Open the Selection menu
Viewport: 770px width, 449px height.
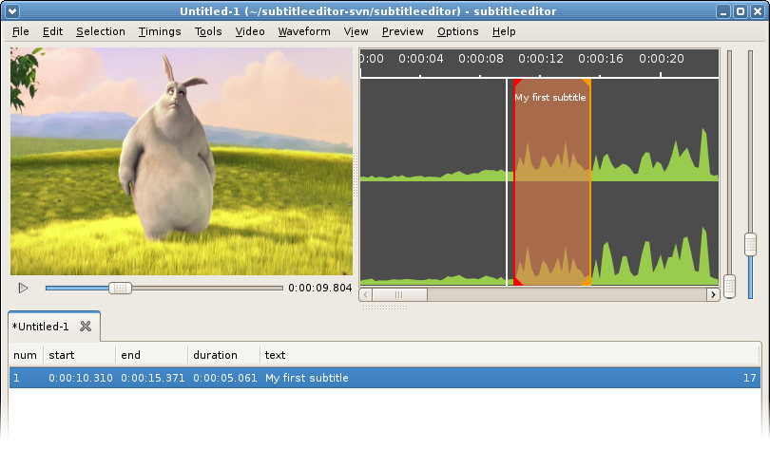click(100, 32)
